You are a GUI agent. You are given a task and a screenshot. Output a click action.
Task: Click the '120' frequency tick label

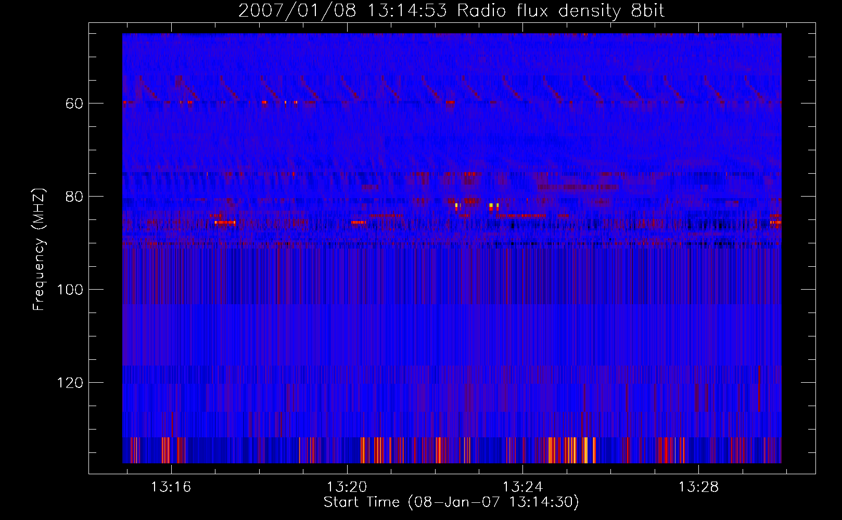(70, 383)
